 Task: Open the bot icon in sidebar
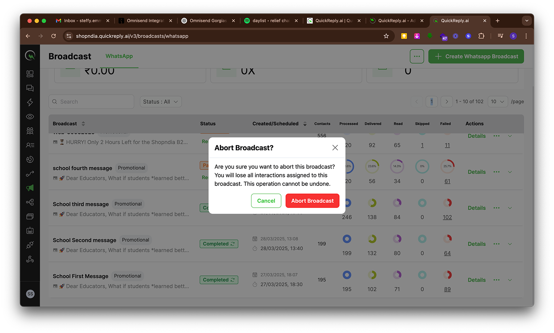click(x=30, y=230)
